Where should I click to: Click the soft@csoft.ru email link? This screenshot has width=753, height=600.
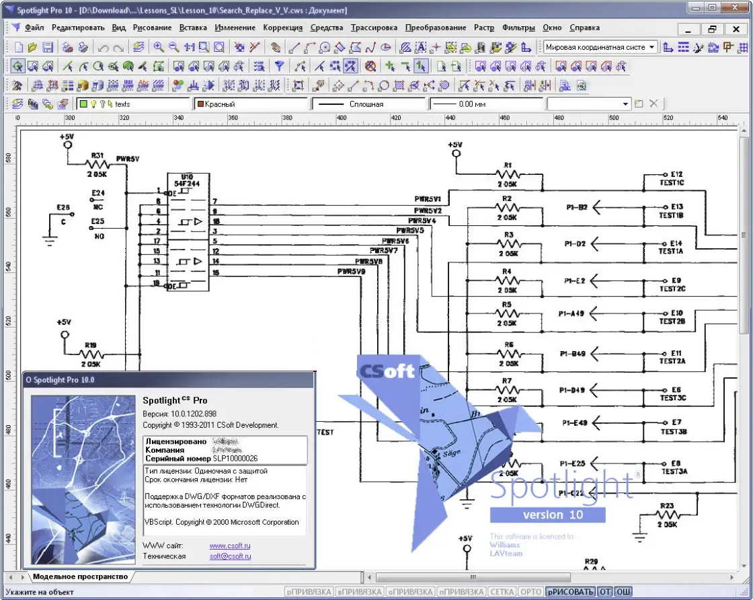231,556
